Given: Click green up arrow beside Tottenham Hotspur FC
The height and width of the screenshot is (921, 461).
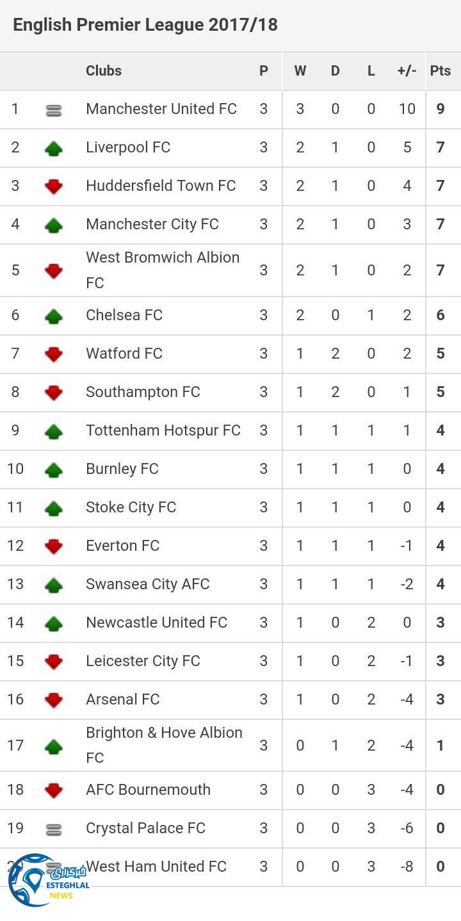Looking at the screenshot, I should point(54,431).
